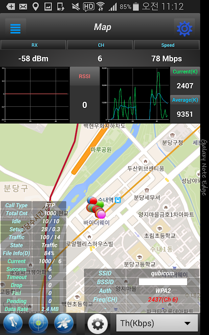Tap the FTP call type value
This screenshot has width=209, height=335.
tap(49, 205)
